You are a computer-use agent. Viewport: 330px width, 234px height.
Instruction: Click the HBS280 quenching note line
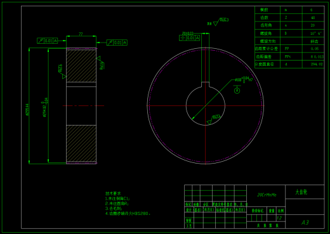(x=128, y=214)
